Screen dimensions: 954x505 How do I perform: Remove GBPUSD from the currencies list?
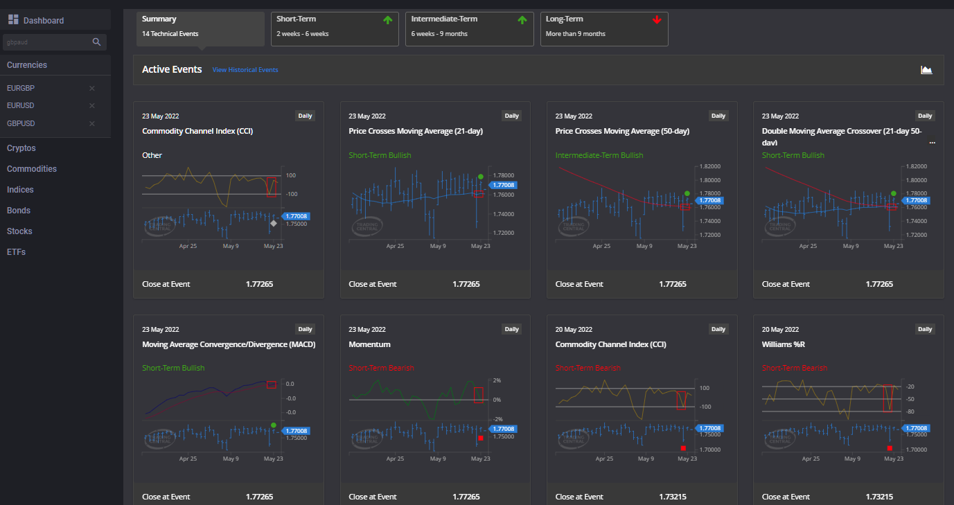coord(92,123)
